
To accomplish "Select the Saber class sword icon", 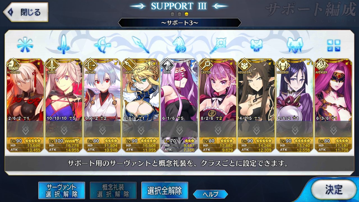I will [64, 45].
